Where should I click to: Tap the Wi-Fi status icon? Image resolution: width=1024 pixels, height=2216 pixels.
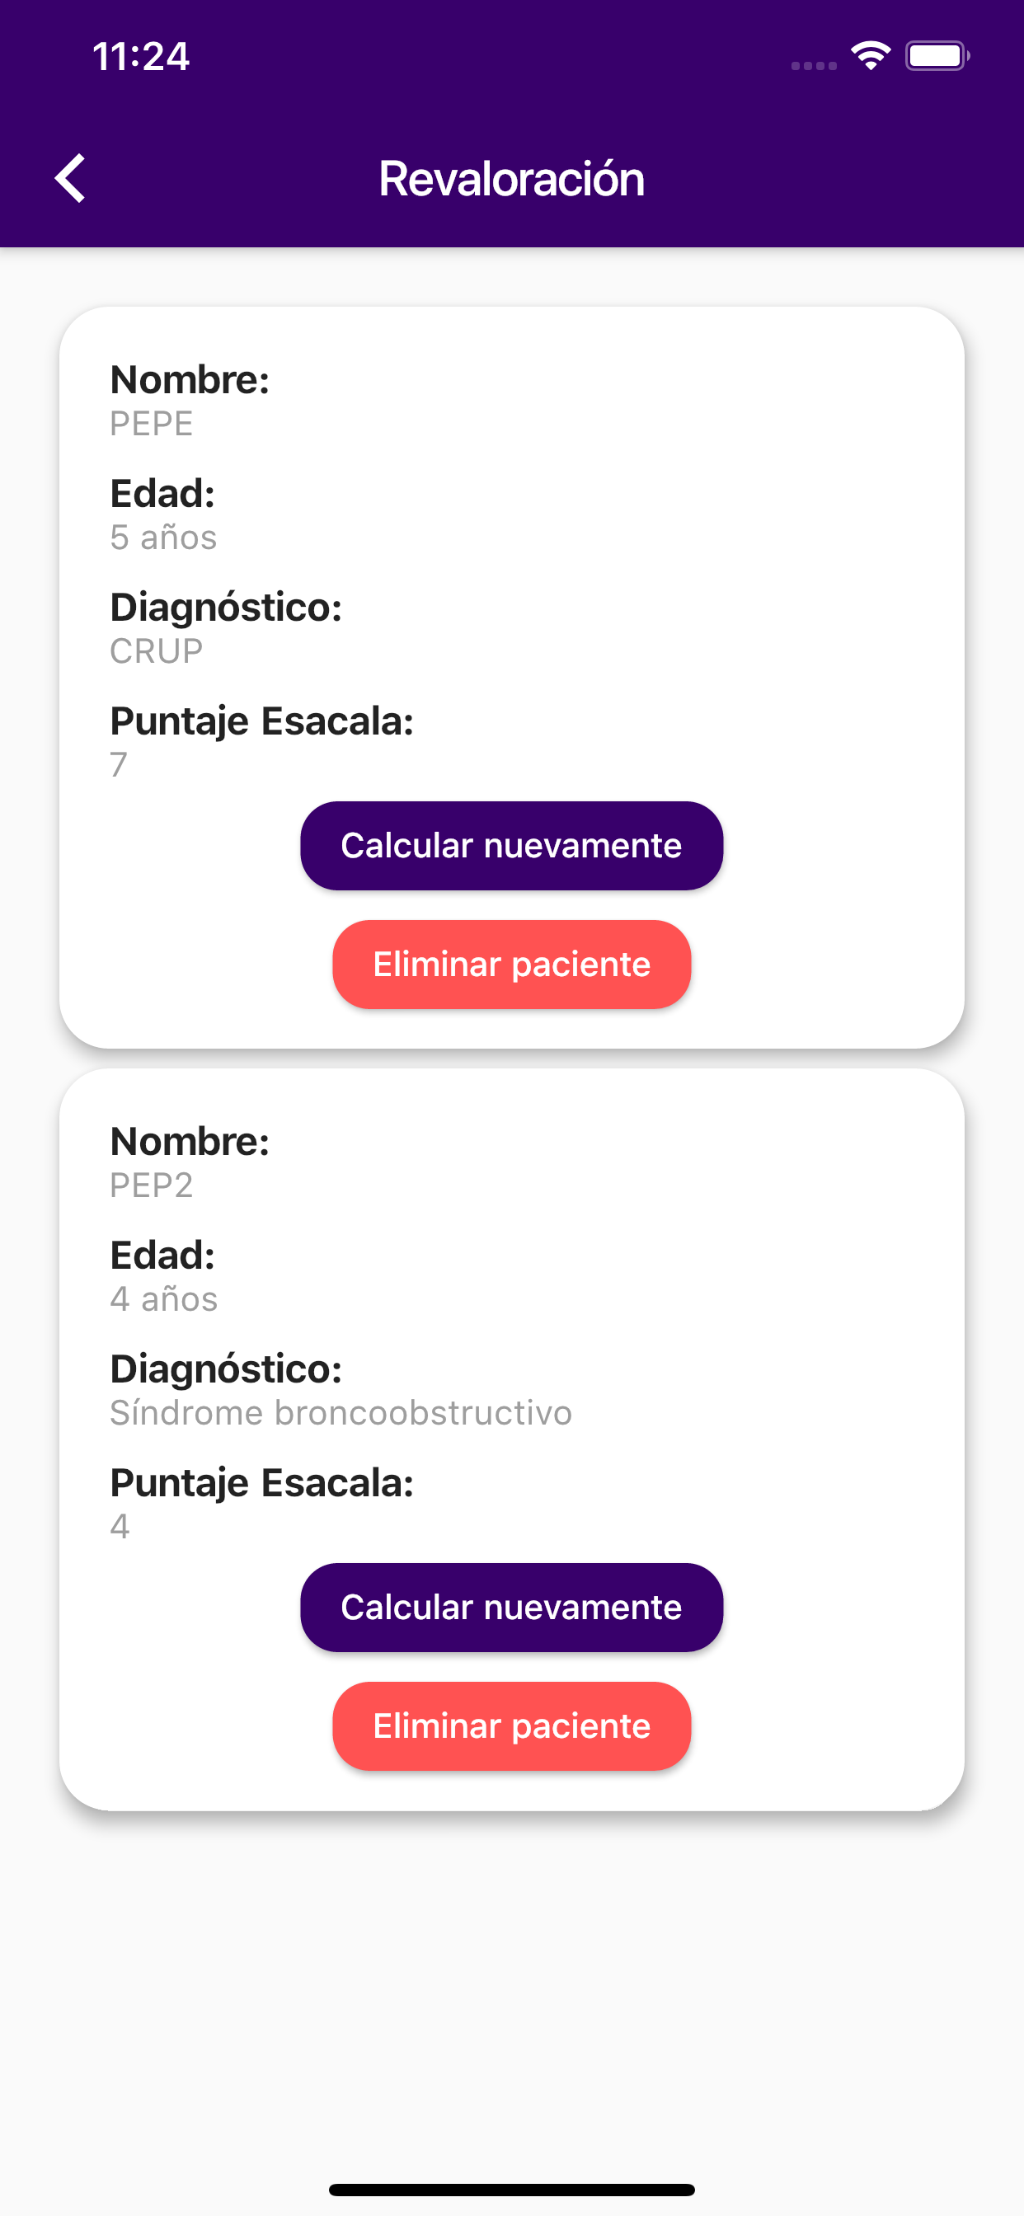tap(870, 57)
